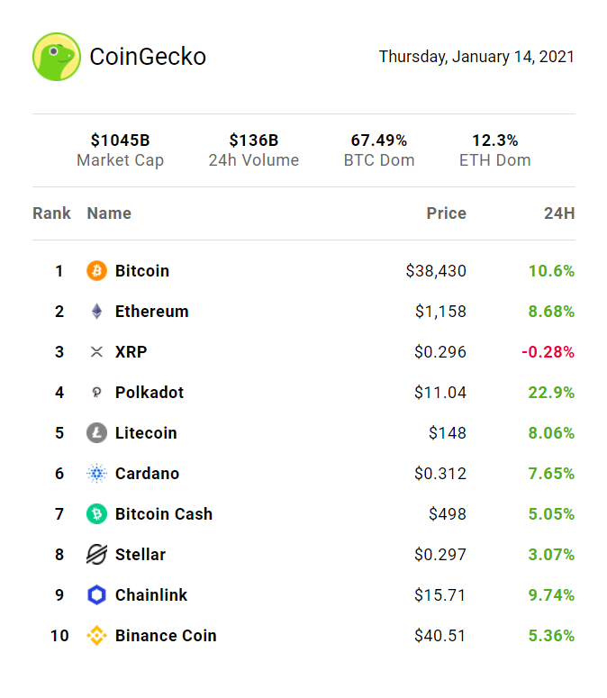Click the Stellar logo icon
This screenshot has height=698, width=607.
click(x=96, y=555)
